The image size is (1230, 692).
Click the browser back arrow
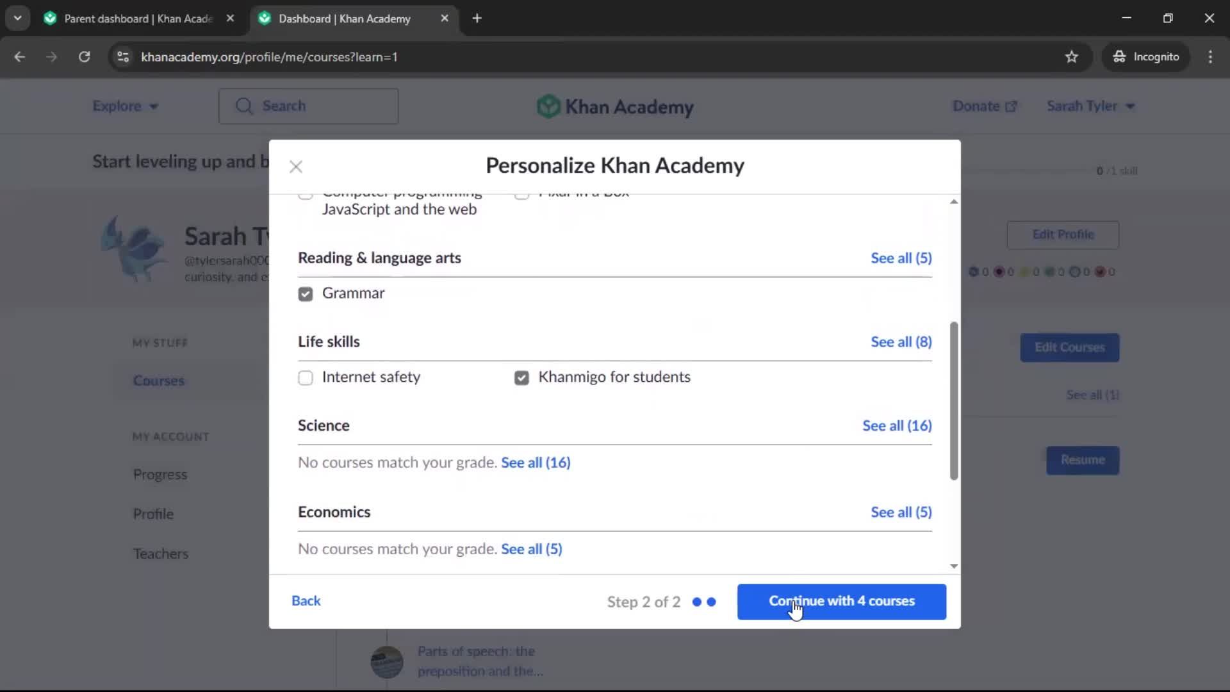click(20, 57)
